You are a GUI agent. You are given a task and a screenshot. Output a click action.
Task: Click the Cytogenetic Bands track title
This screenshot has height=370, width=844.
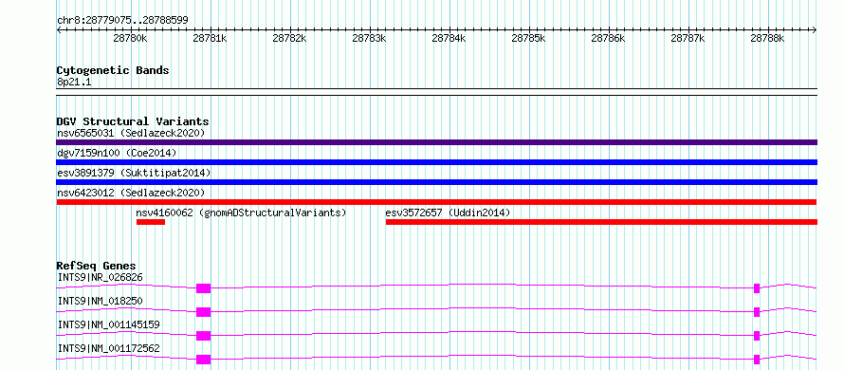113,70
